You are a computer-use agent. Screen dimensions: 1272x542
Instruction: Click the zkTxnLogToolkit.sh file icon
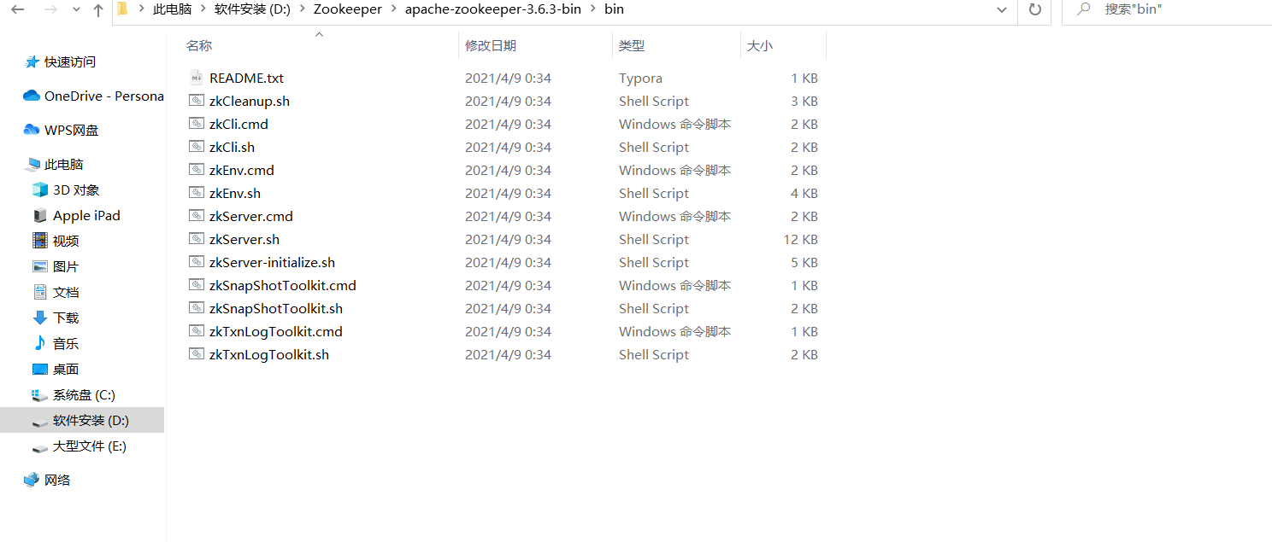[197, 354]
